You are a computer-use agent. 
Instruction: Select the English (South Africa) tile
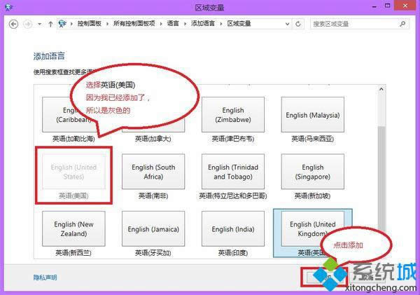coord(153,172)
